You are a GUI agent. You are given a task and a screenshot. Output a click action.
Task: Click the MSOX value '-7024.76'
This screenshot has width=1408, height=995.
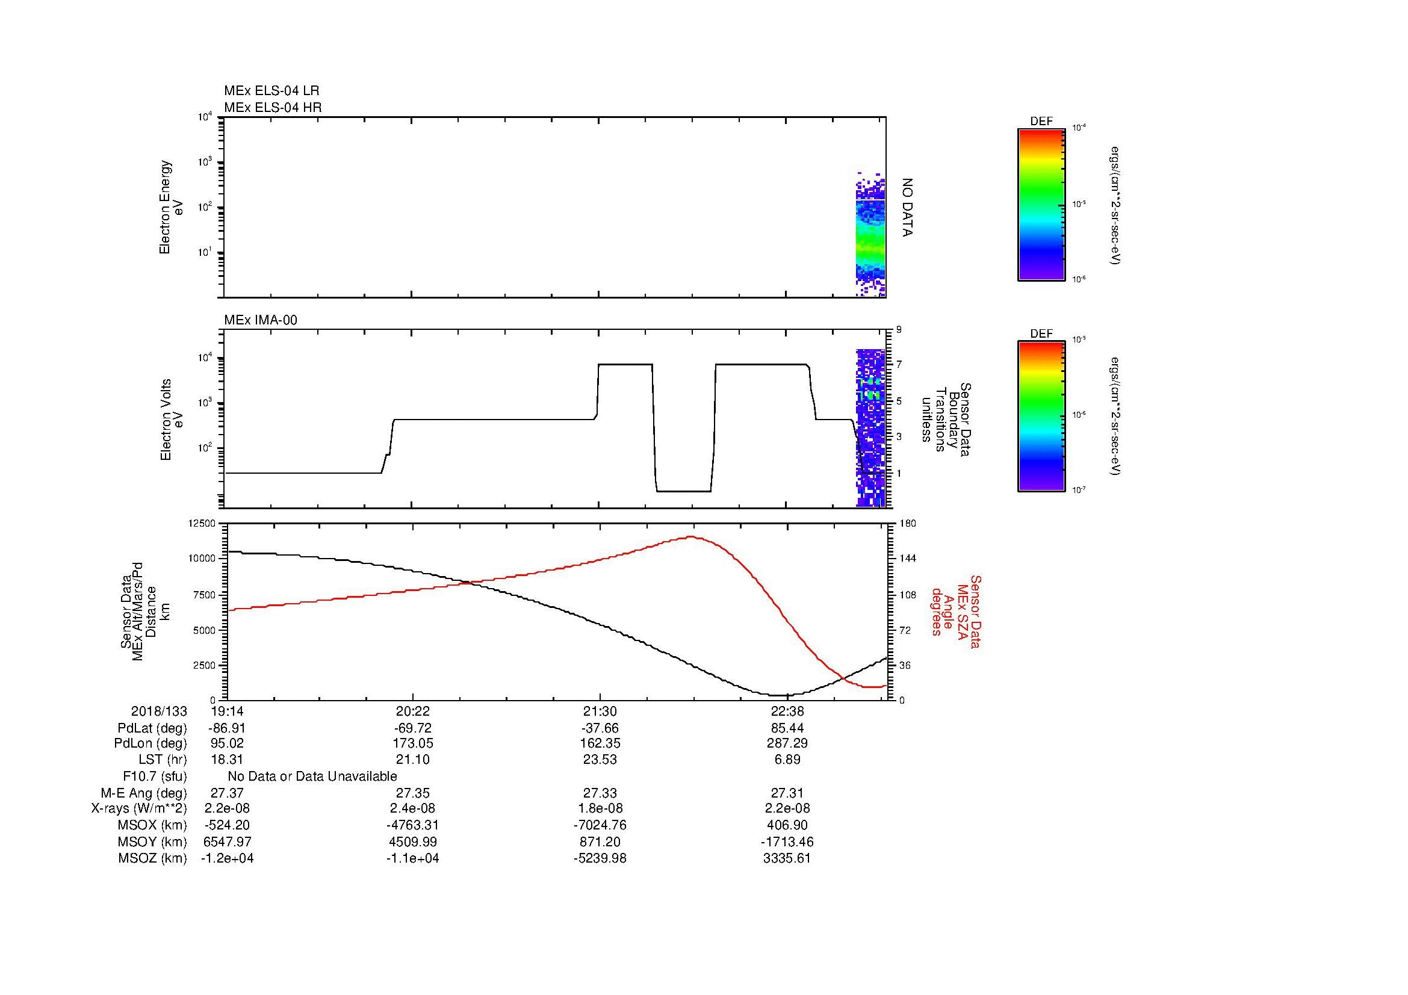pyautogui.click(x=600, y=825)
